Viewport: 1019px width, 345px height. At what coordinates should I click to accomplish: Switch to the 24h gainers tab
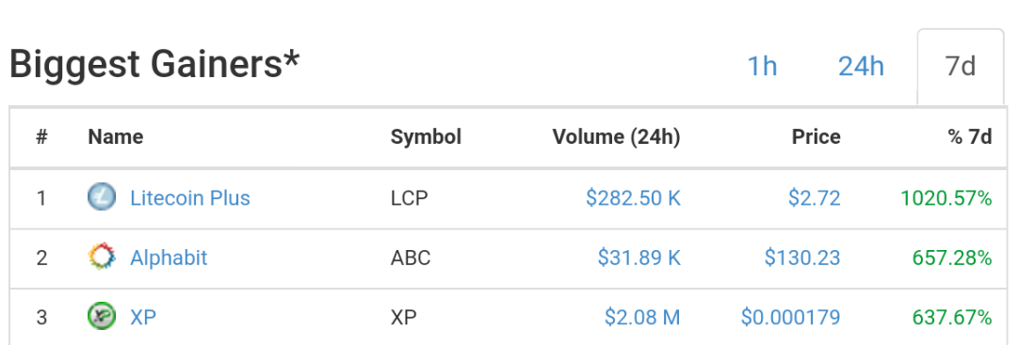861,66
